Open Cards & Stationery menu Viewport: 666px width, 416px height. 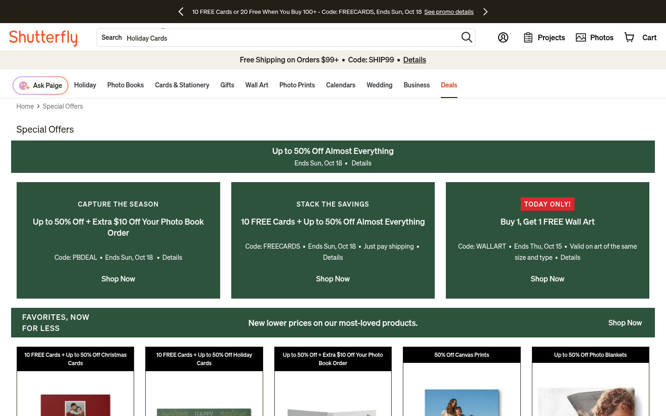(182, 85)
